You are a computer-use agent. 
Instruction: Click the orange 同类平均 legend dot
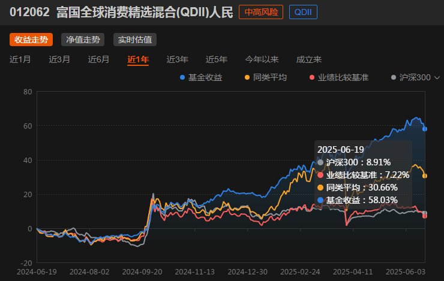(x=247, y=77)
